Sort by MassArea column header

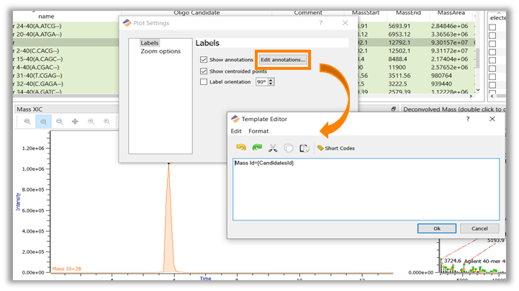(x=451, y=12)
